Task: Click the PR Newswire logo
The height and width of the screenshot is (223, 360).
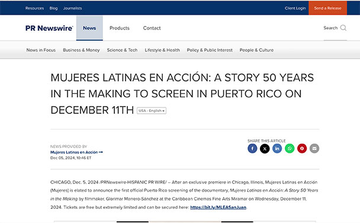Action: 49,28
